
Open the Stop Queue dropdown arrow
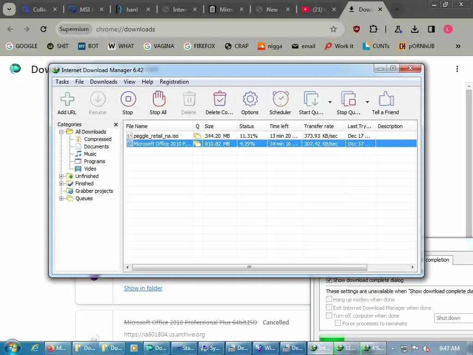367,102
